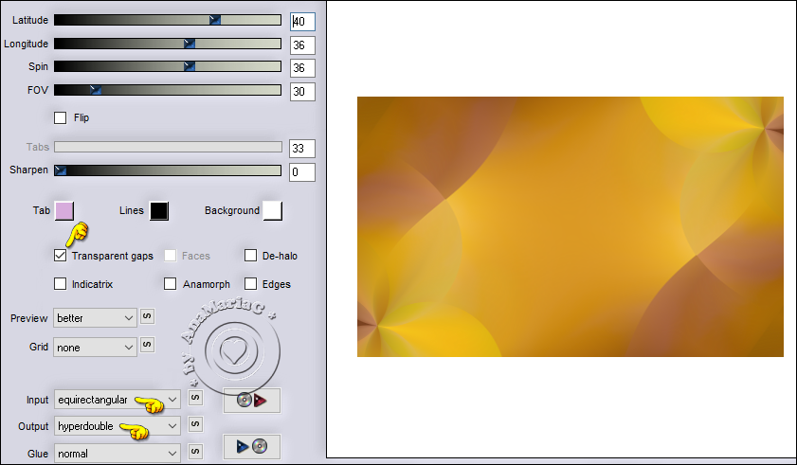Click the blue-arrow-and-disc button beside Glue
Screen dimensions: 797x465
pos(251,446)
